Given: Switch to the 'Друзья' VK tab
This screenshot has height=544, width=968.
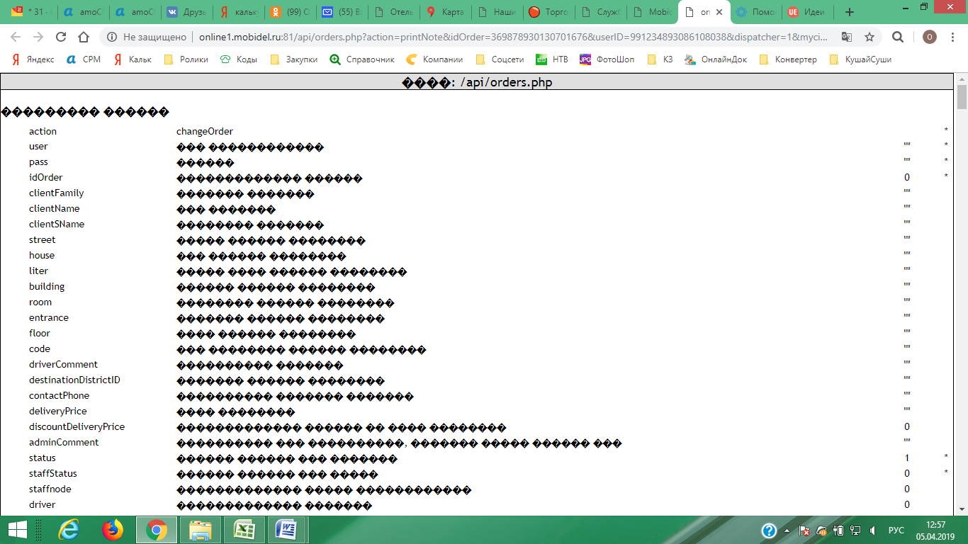Looking at the screenshot, I should 188,12.
